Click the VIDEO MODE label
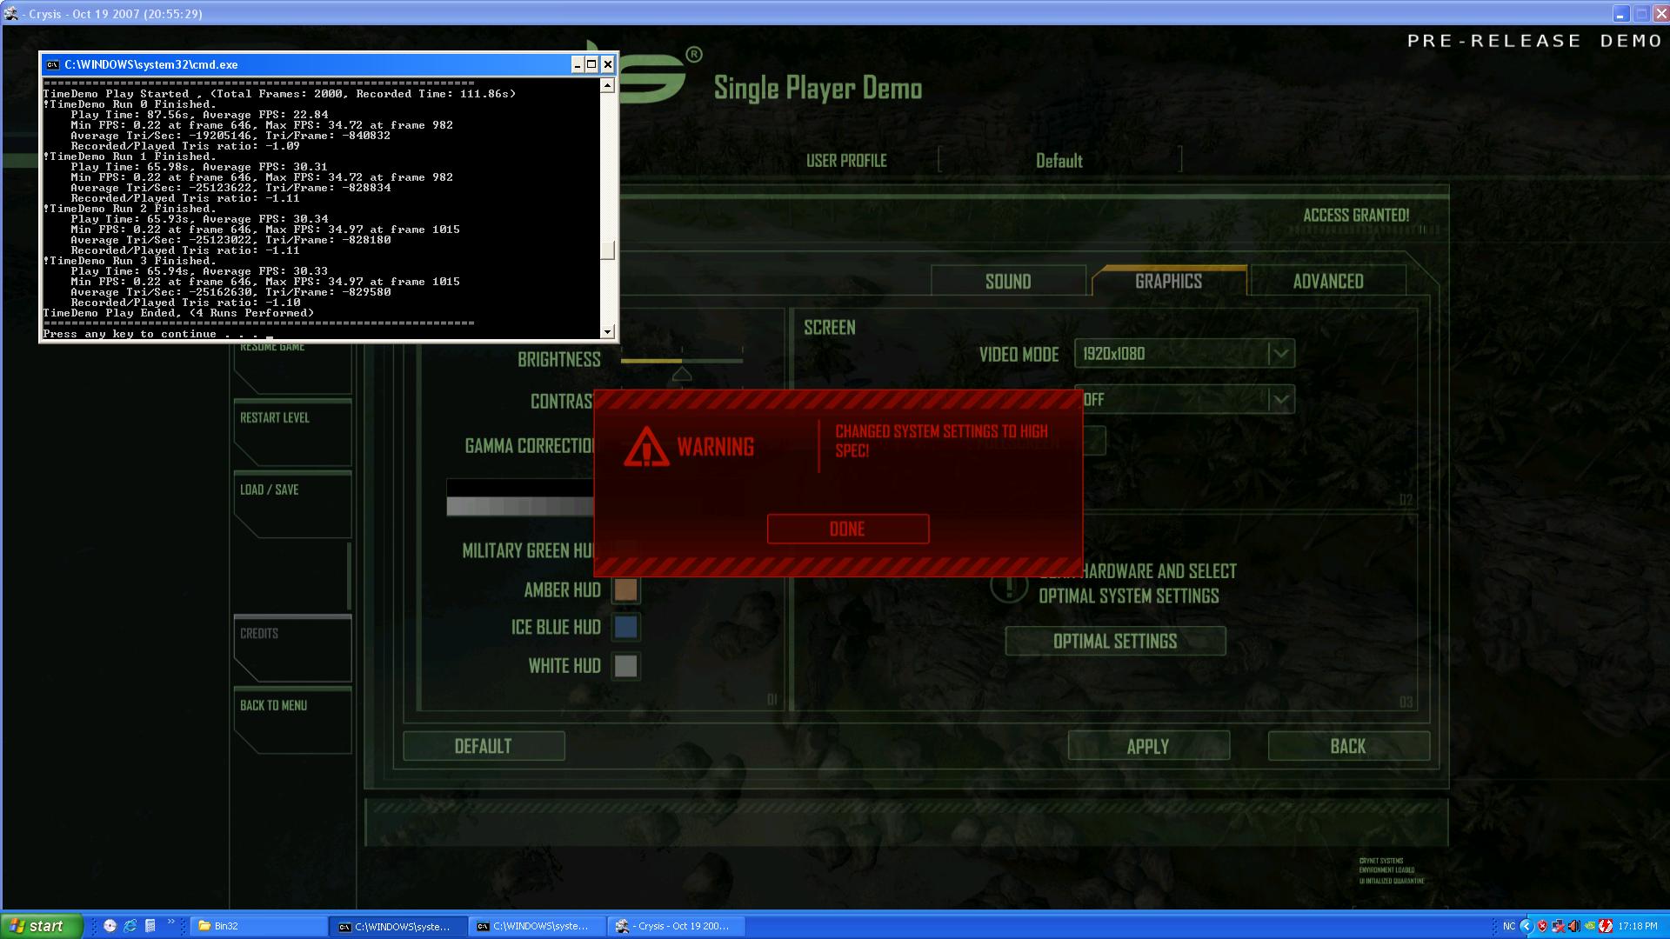 1019,355
